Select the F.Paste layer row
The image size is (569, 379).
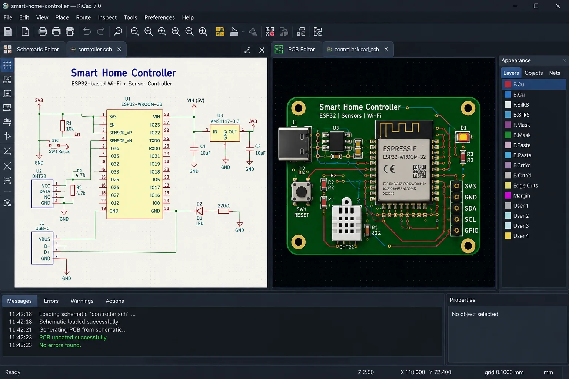tap(534, 145)
